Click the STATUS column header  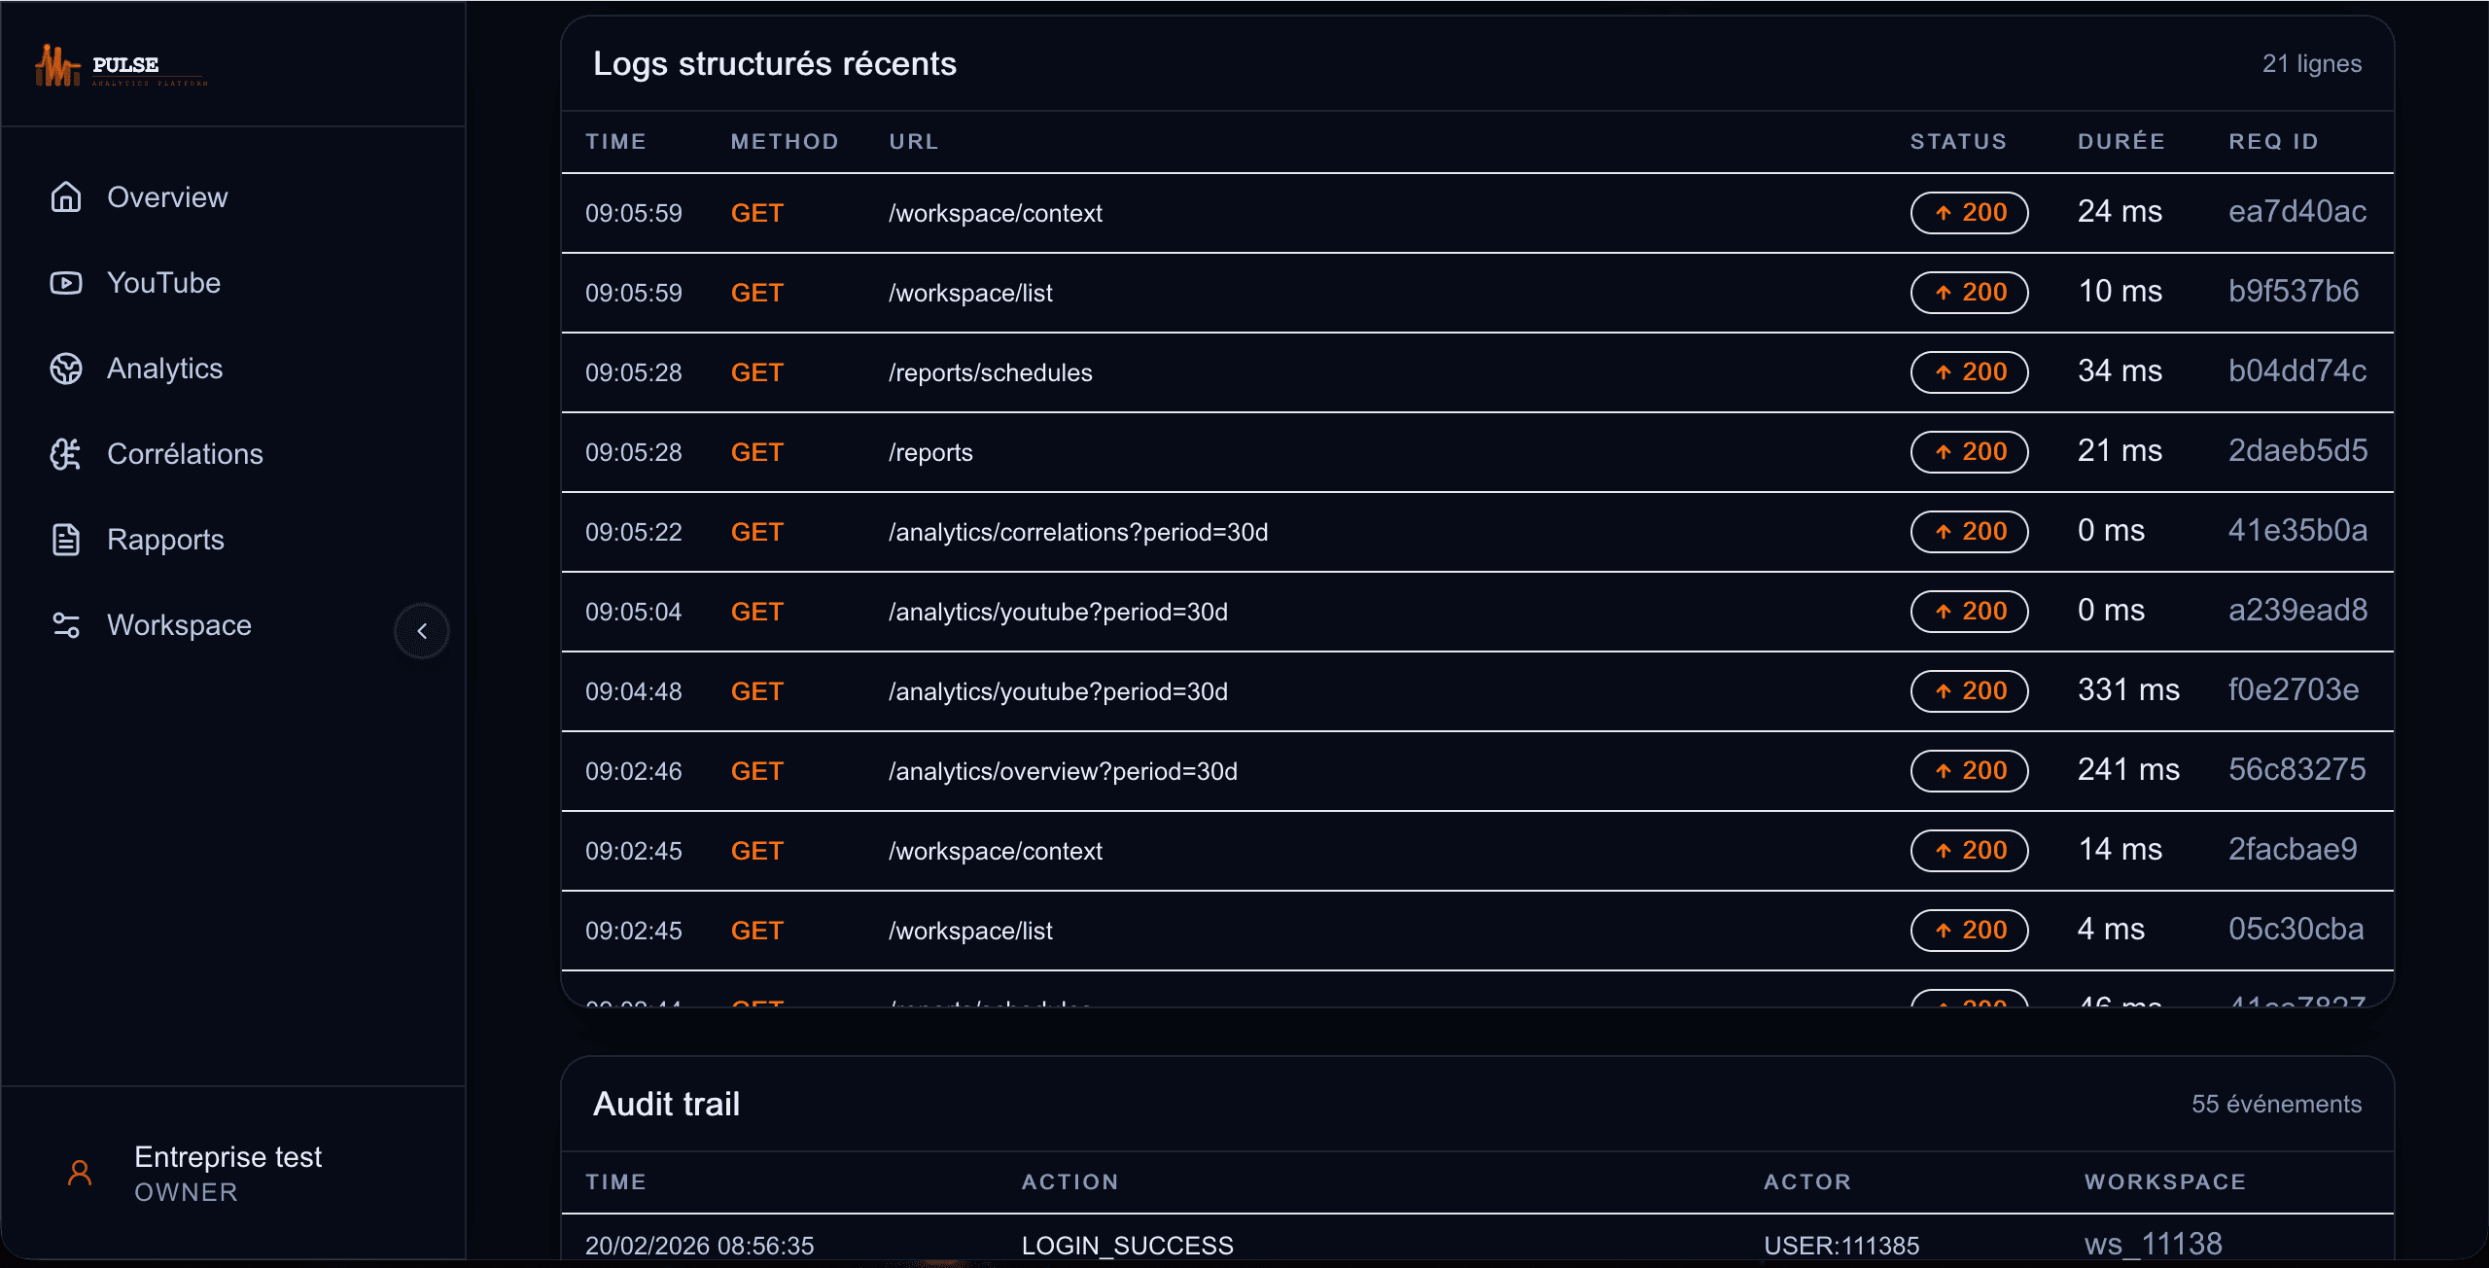(1958, 142)
